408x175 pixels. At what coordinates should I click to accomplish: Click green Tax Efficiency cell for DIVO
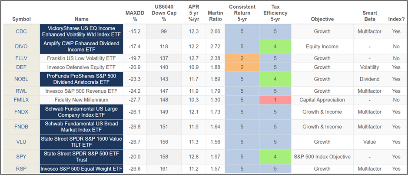click(275, 46)
